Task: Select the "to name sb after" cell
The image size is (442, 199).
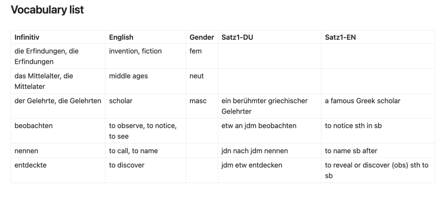Action: point(352,151)
